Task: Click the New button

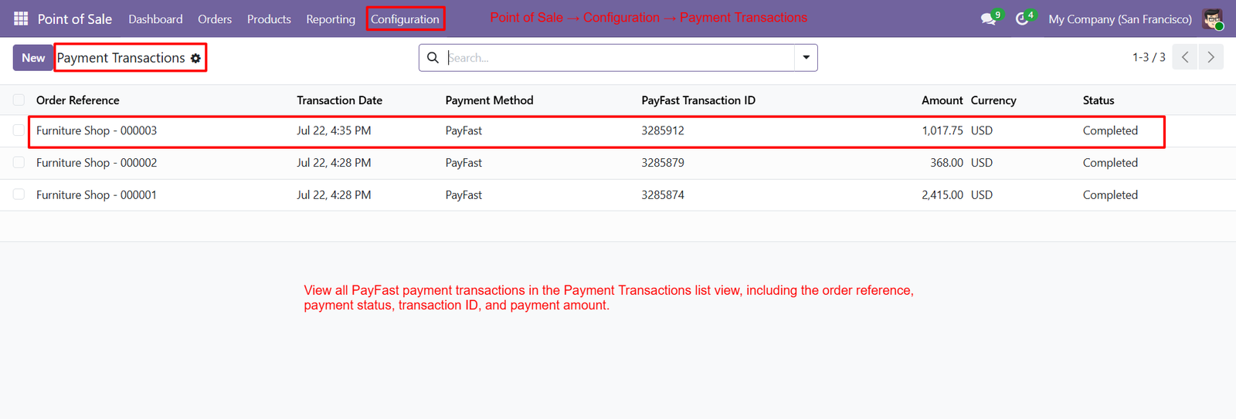Action: (x=33, y=58)
